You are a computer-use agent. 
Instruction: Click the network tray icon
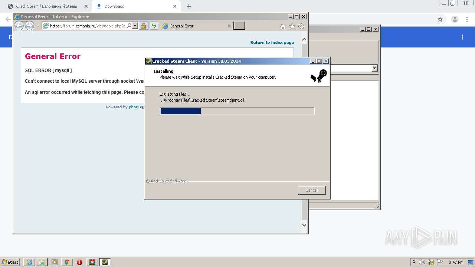coord(431,262)
